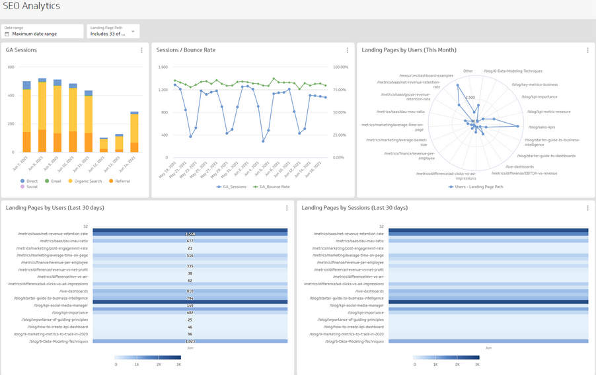Click the May 19, 2021 axis label
This screenshot has height=375, width=596.
[168, 170]
